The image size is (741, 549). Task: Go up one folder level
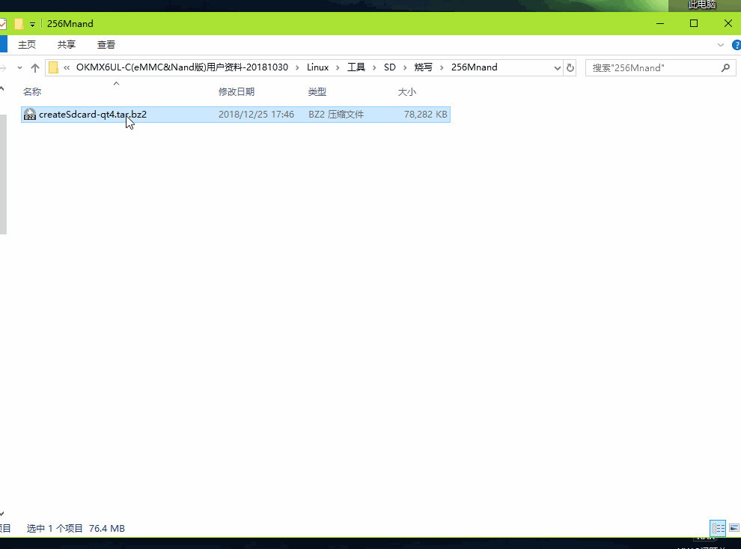(x=35, y=67)
